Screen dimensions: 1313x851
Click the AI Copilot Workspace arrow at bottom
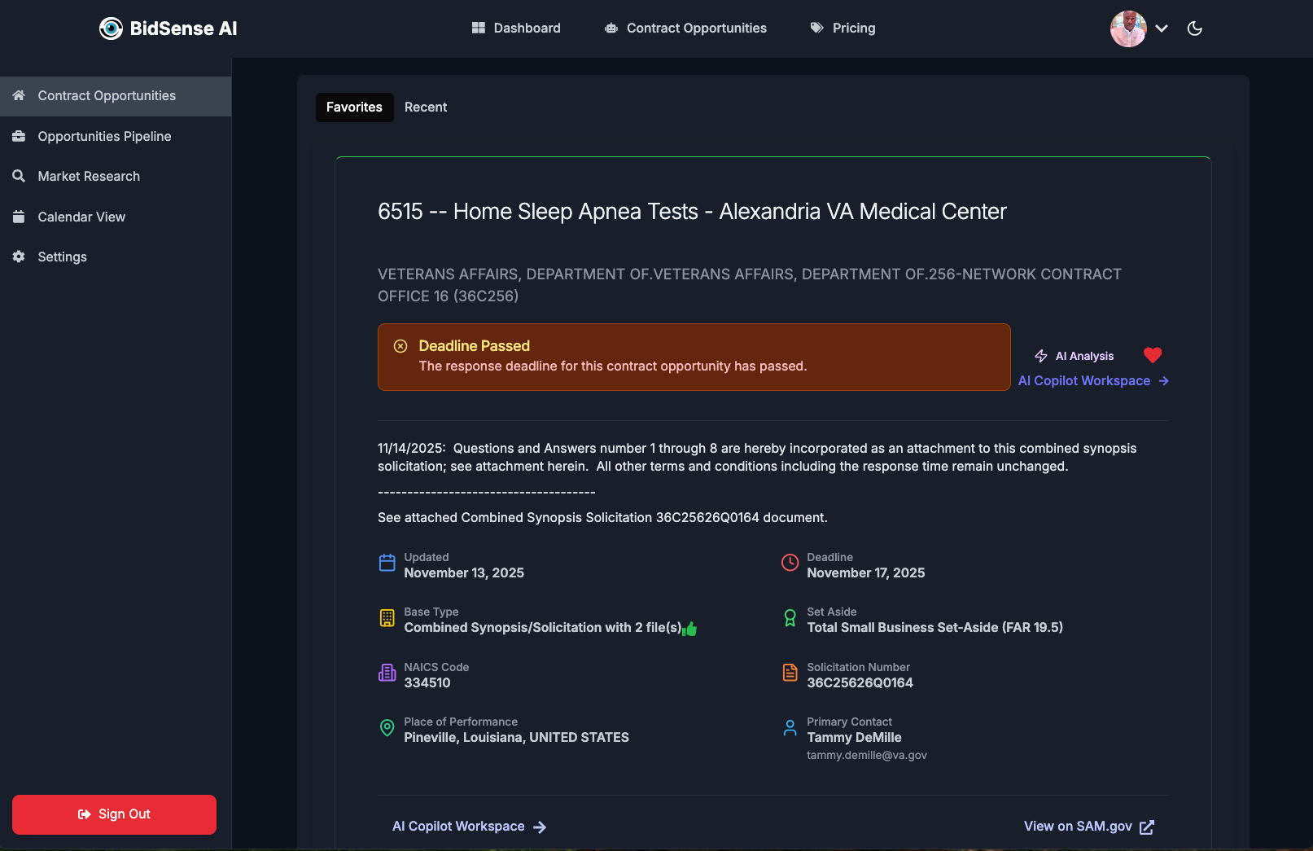[x=541, y=827]
